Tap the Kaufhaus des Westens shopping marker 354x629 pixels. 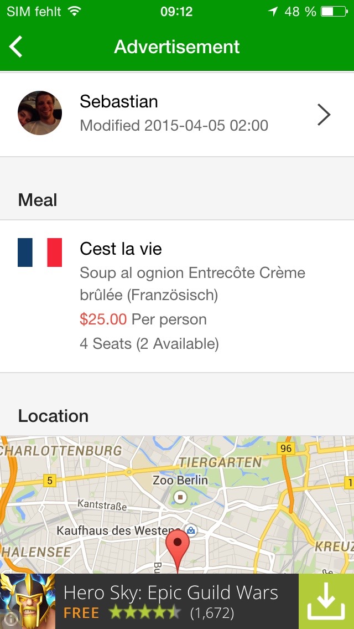(x=191, y=530)
